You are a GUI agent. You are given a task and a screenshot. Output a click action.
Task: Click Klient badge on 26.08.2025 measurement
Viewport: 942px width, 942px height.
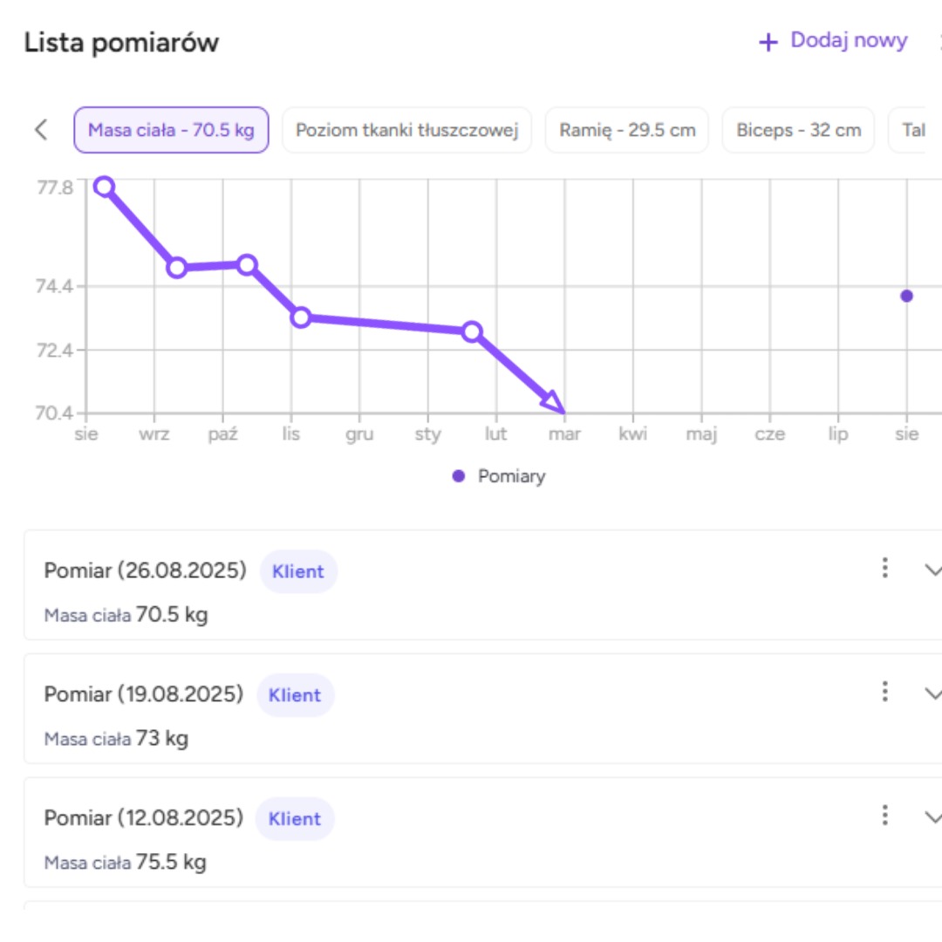(298, 572)
